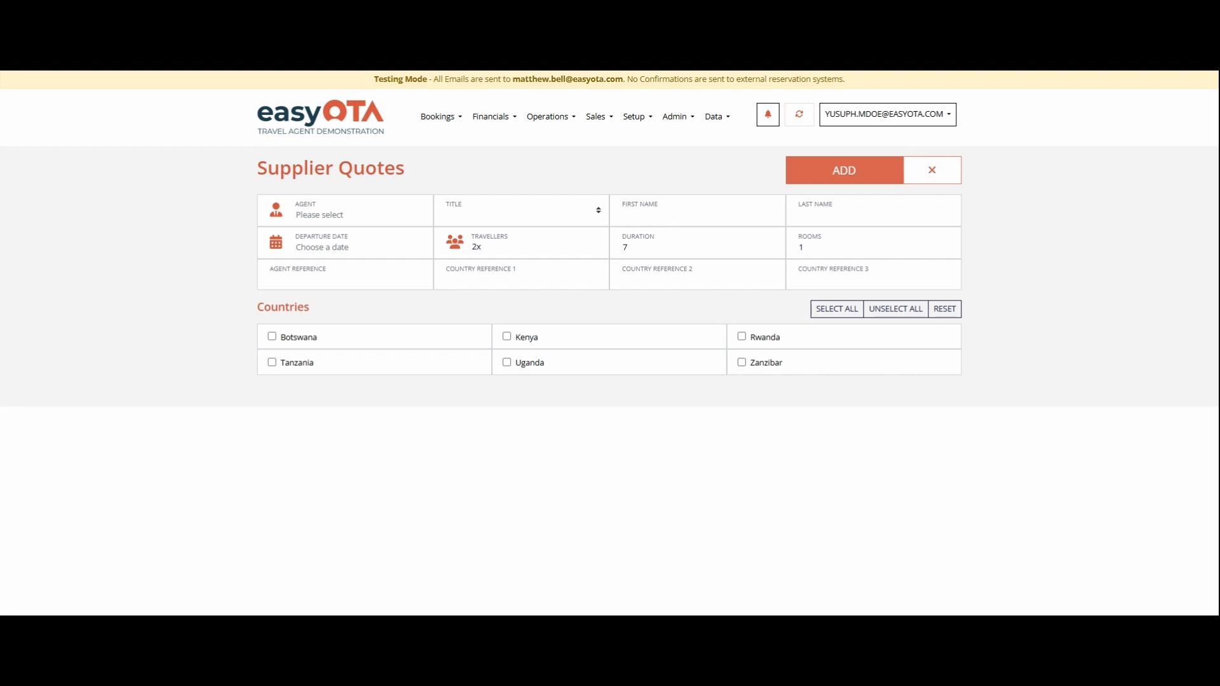The image size is (1220, 686).
Task: Click the Countries section heading
Action: (283, 307)
